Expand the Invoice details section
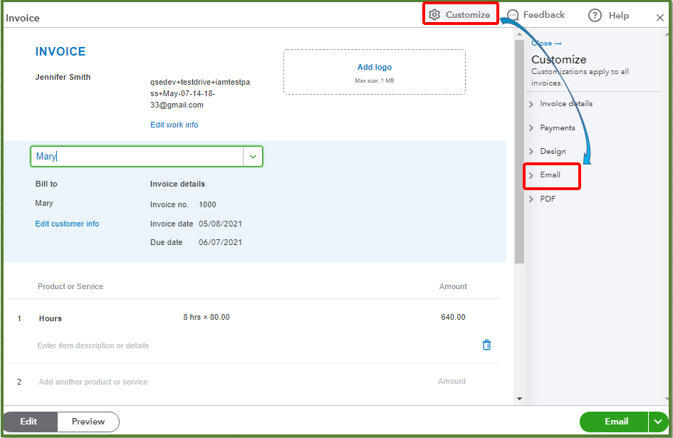Viewport: 673px width, 438px height. [568, 103]
